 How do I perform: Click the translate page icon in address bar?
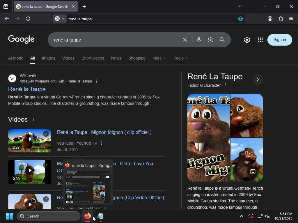[x=240, y=19]
